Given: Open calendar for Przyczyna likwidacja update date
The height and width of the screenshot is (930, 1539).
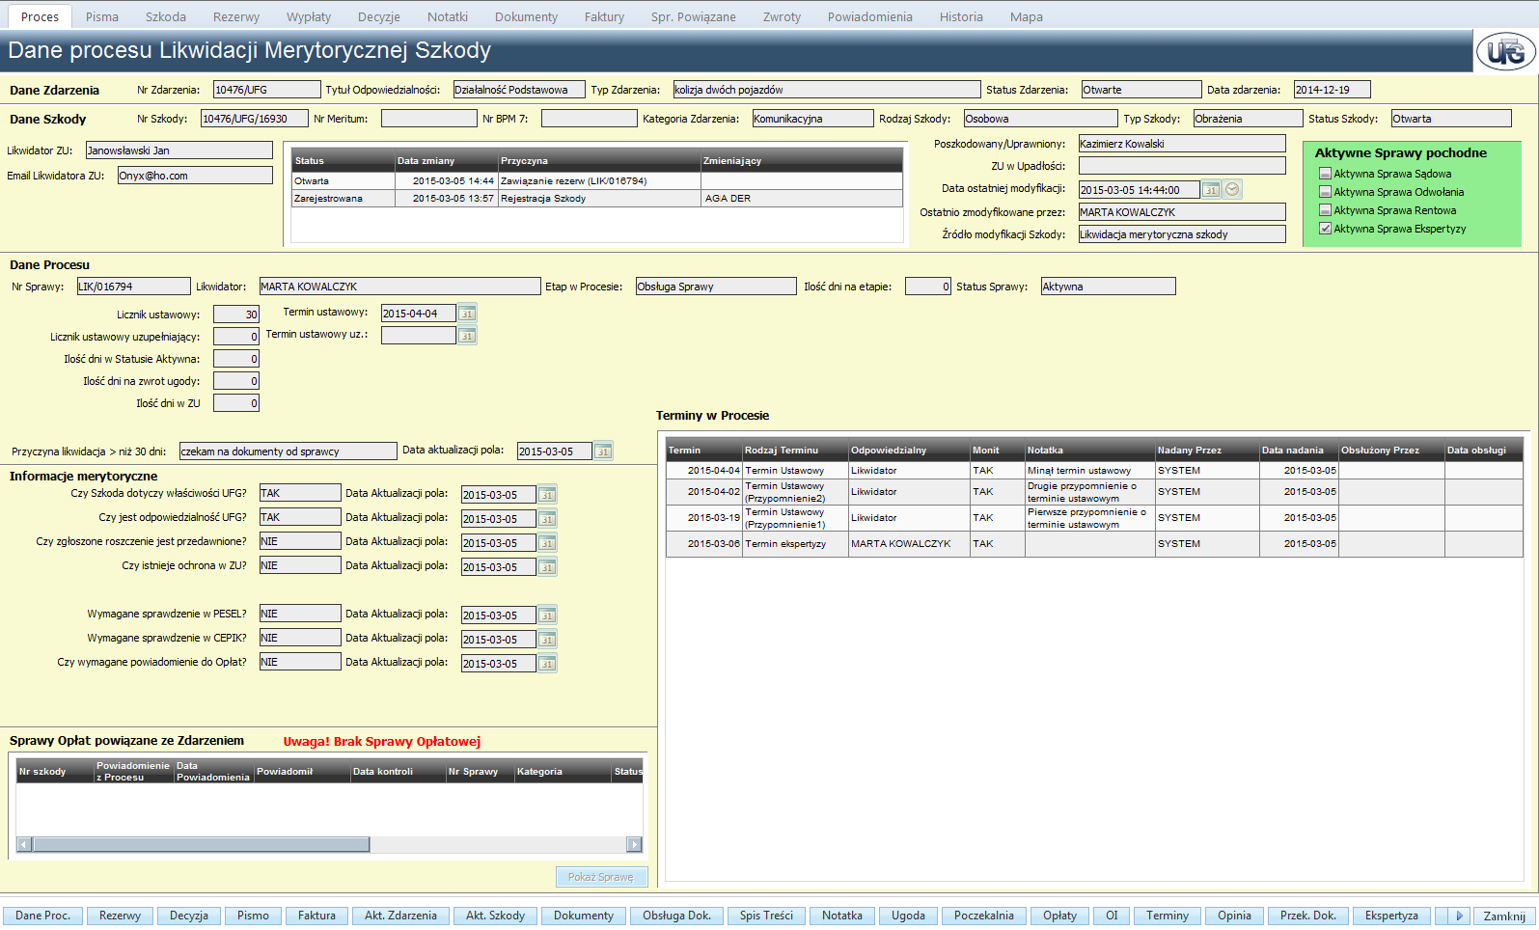Looking at the screenshot, I should [603, 451].
